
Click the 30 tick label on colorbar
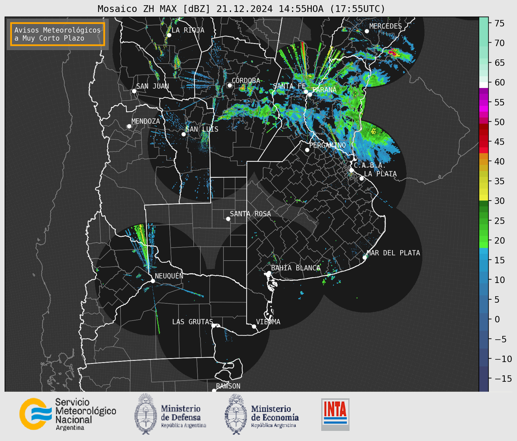coord(499,201)
